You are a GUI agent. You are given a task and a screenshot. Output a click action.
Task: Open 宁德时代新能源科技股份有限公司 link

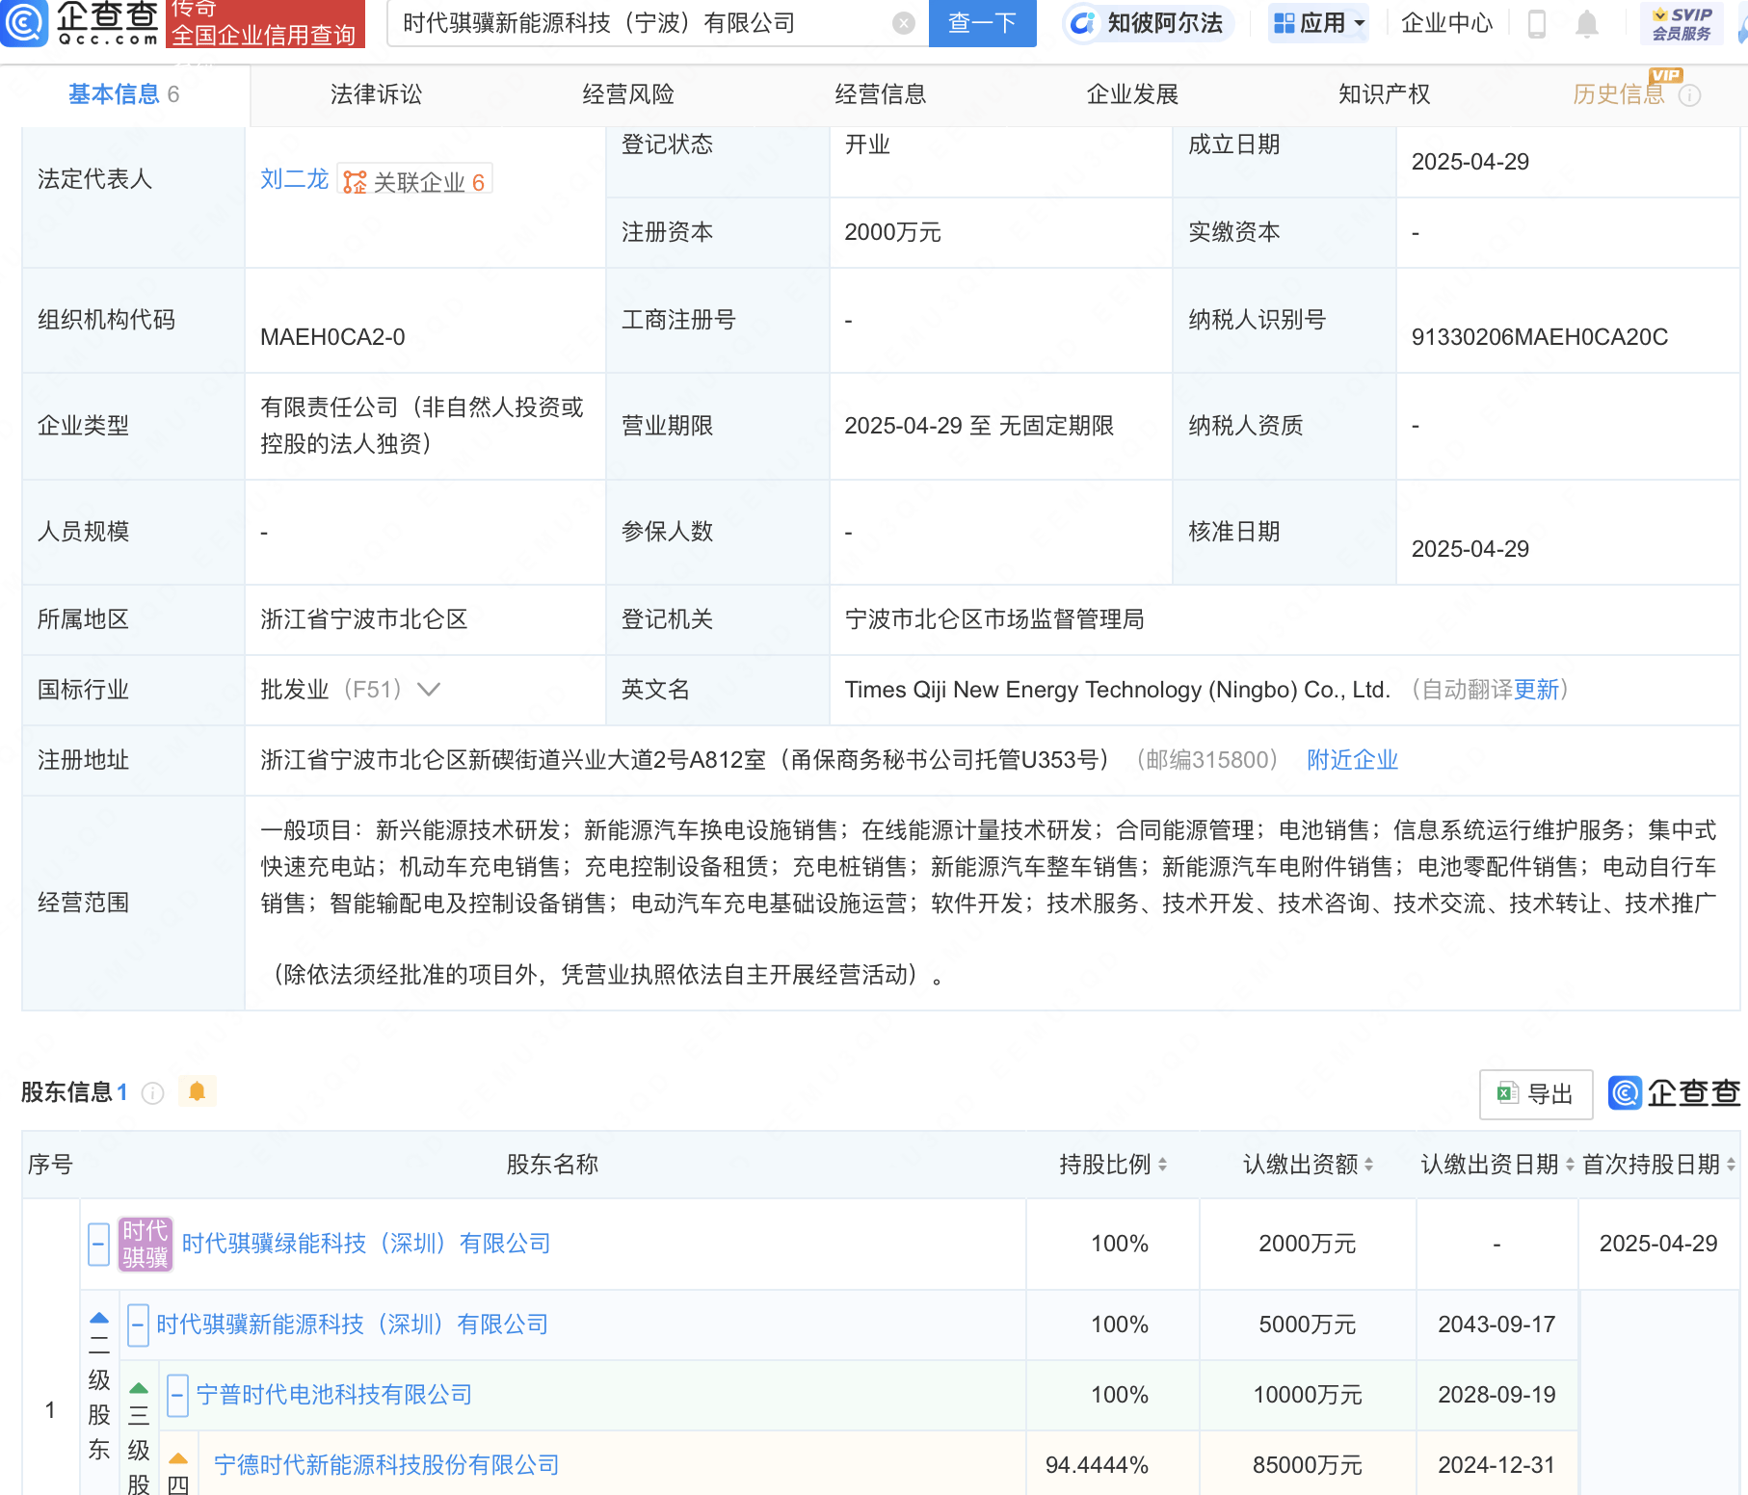point(386,1465)
